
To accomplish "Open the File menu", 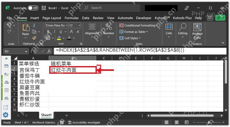I will click(x=9, y=18).
